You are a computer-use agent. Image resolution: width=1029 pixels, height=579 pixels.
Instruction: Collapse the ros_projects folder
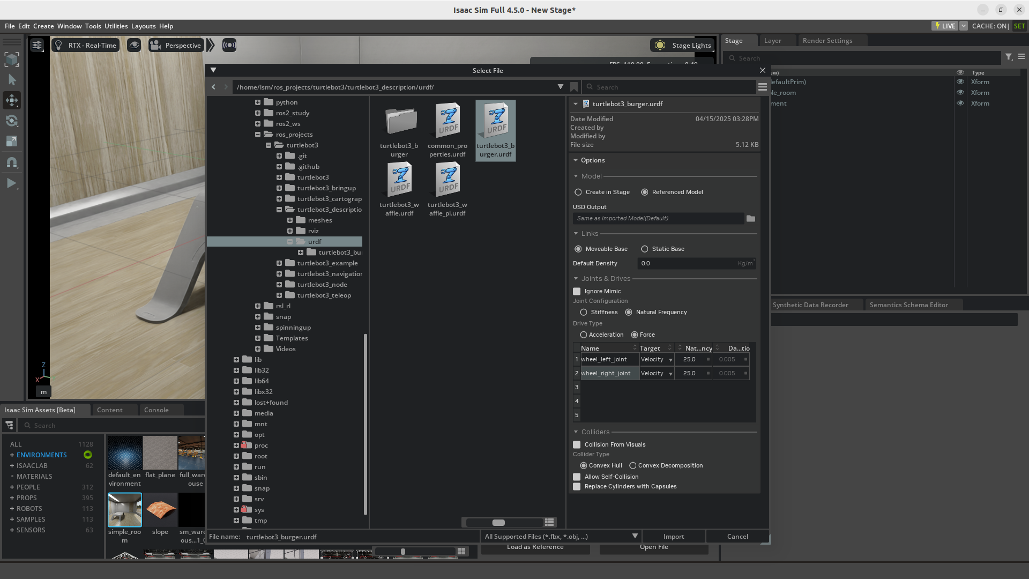[258, 135]
